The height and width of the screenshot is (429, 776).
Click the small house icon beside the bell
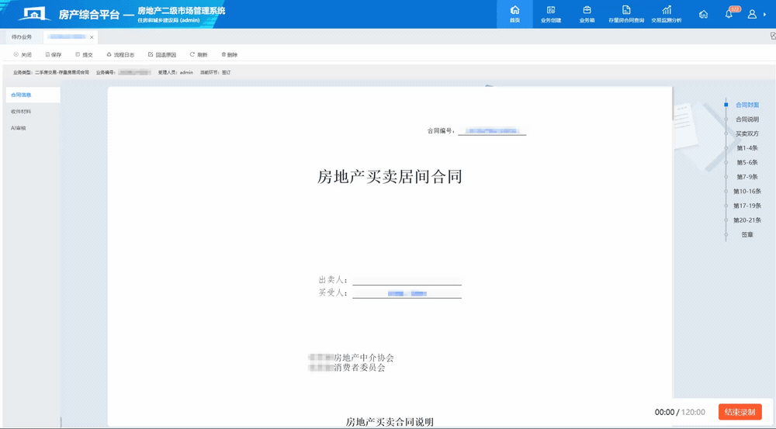click(703, 14)
